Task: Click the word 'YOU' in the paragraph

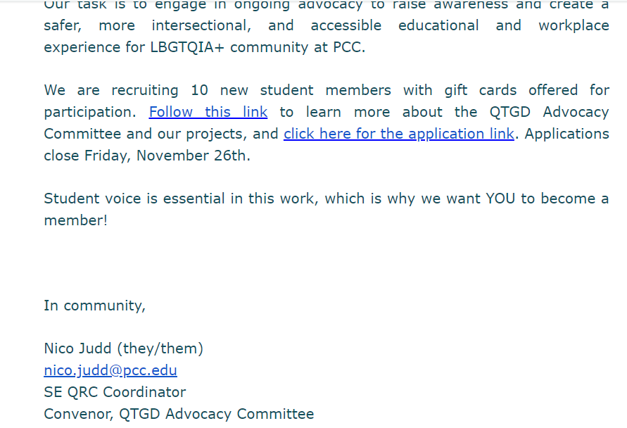Action: (x=500, y=199)
